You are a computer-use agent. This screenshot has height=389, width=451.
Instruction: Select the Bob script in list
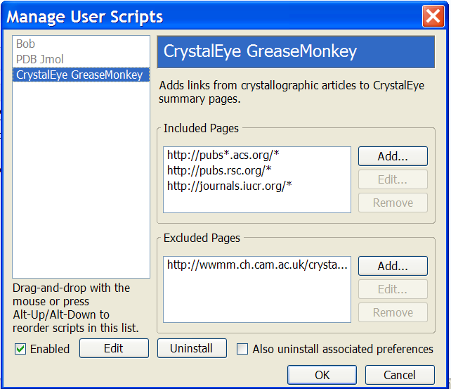26,44
